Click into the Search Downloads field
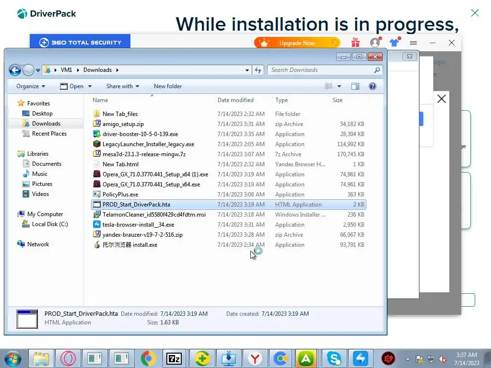The width and height of the screenshot is (491, 368). pos(325,70)
